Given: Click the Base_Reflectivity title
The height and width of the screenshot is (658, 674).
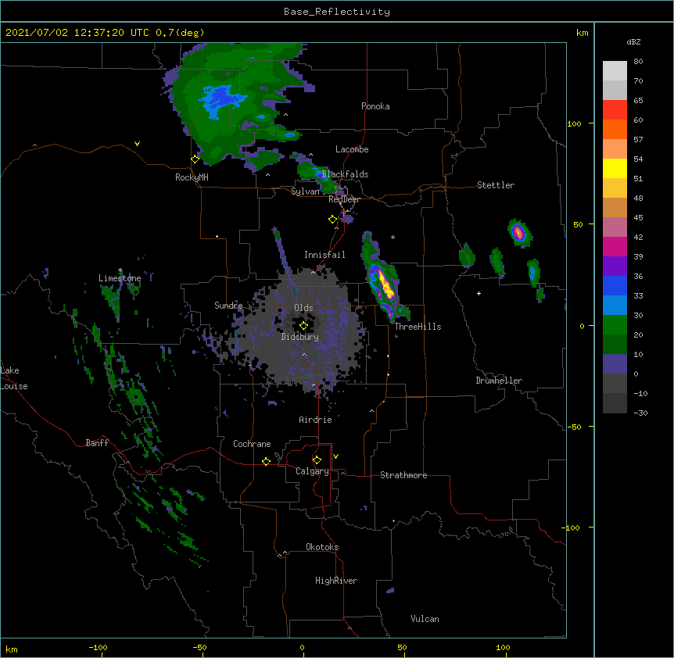Looking at the screenshot, I should (337, 12).
